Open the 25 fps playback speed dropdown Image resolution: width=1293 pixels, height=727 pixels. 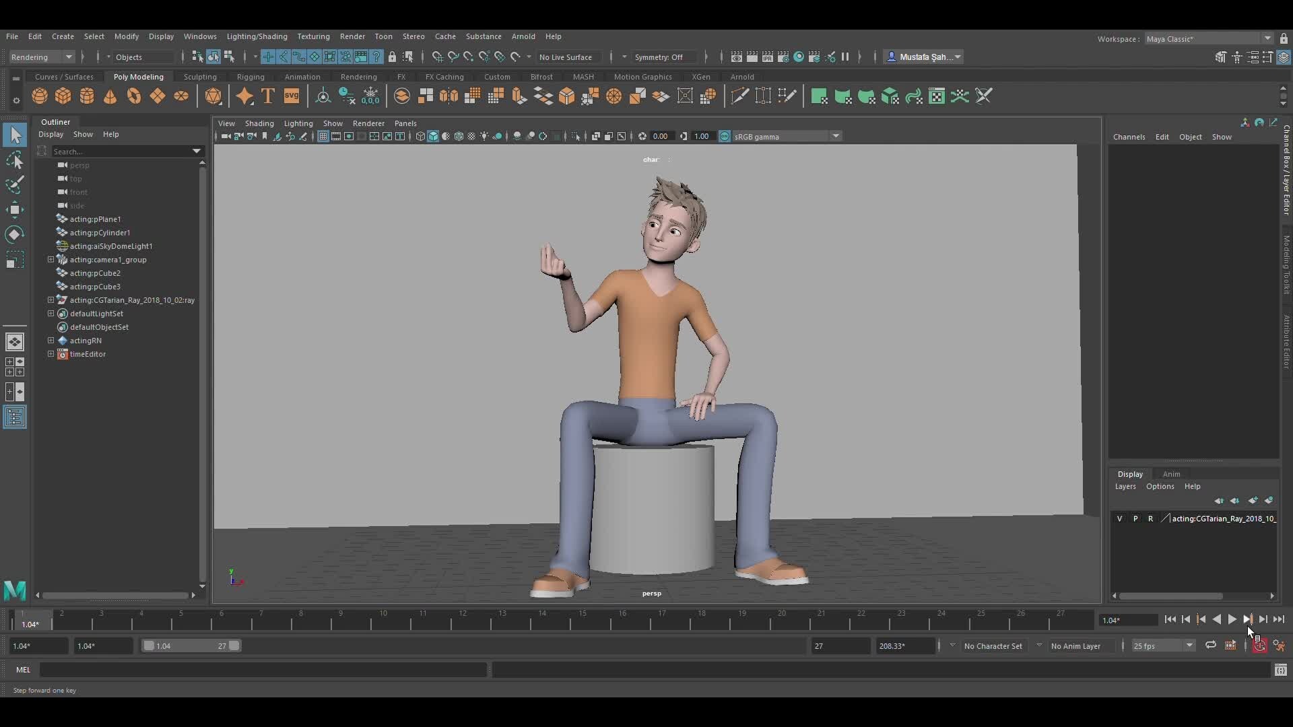1162,646
